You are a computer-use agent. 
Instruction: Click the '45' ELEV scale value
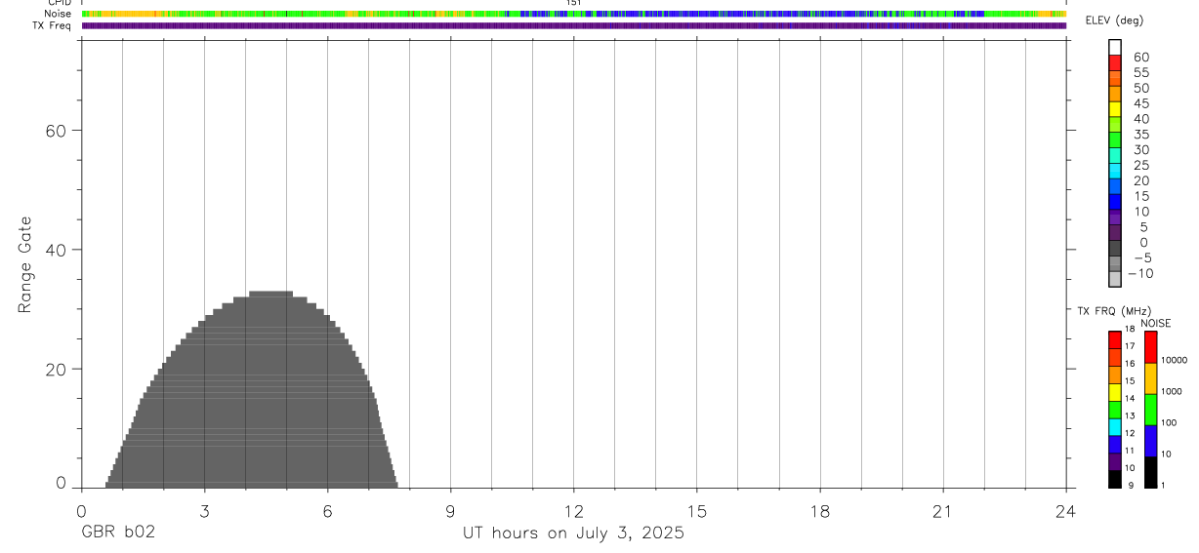(x=1141, y=103)
